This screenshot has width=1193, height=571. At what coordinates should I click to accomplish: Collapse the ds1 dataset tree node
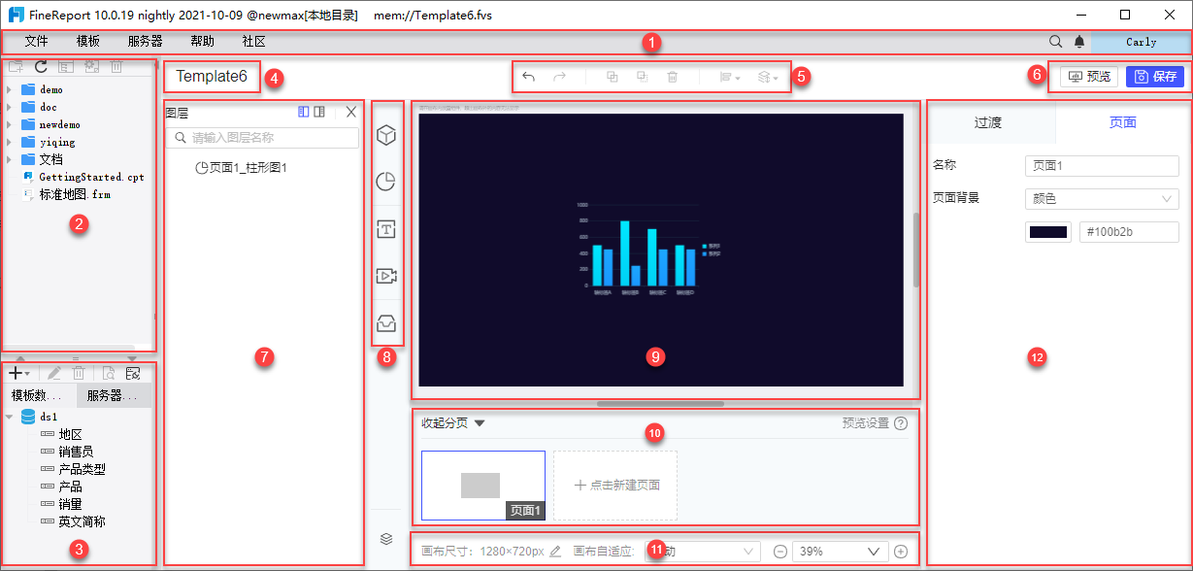click(9, 417)
